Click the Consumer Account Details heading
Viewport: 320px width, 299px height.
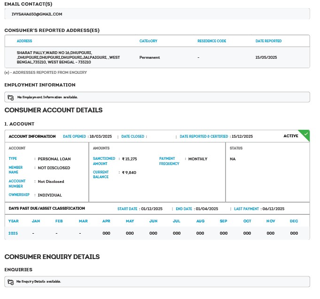[53, 110]
